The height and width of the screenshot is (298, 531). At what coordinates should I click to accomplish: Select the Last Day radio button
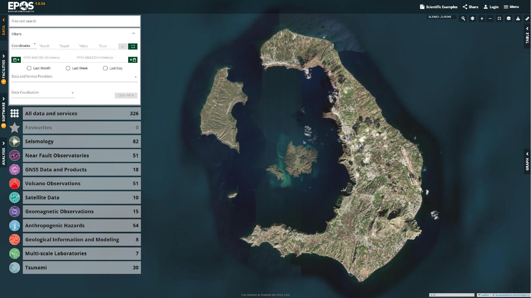[x=105, y=68]
